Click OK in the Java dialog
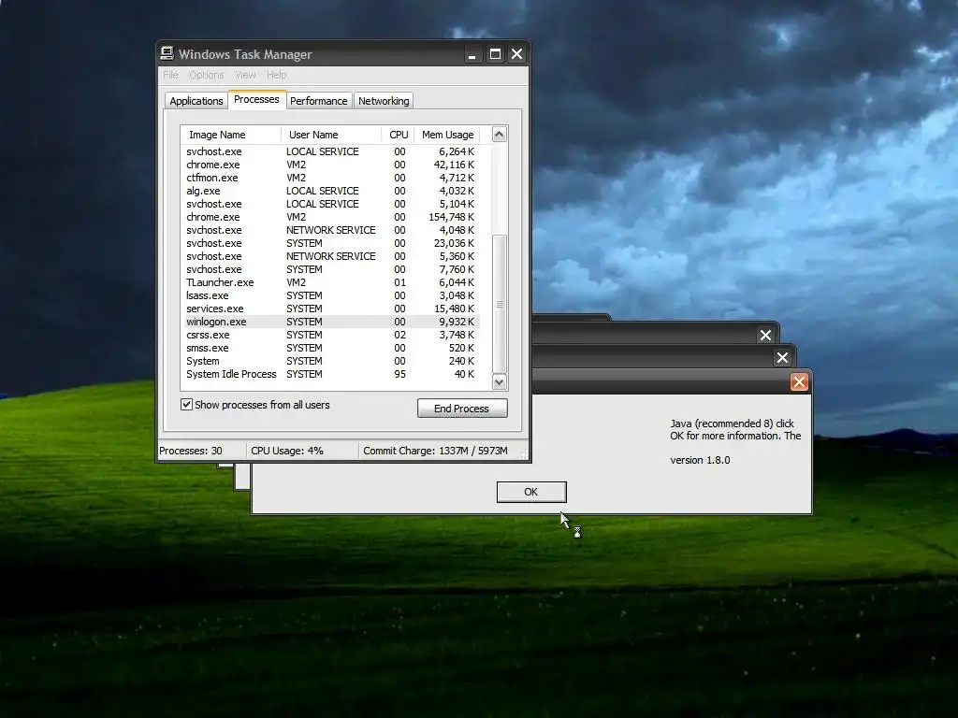958x718 pixels. [x=531, y=492]
